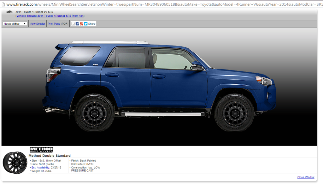Click the Est. Availability link

[x=40, y=167]
